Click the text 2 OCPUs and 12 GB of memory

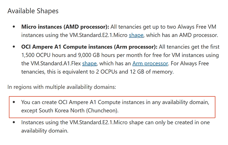134,72
